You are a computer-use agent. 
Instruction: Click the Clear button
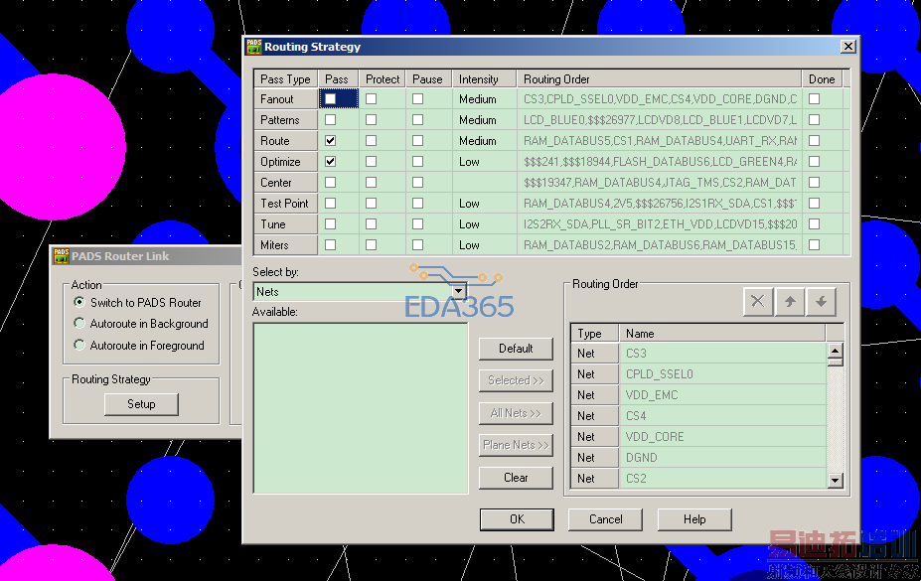click(516, 477)
